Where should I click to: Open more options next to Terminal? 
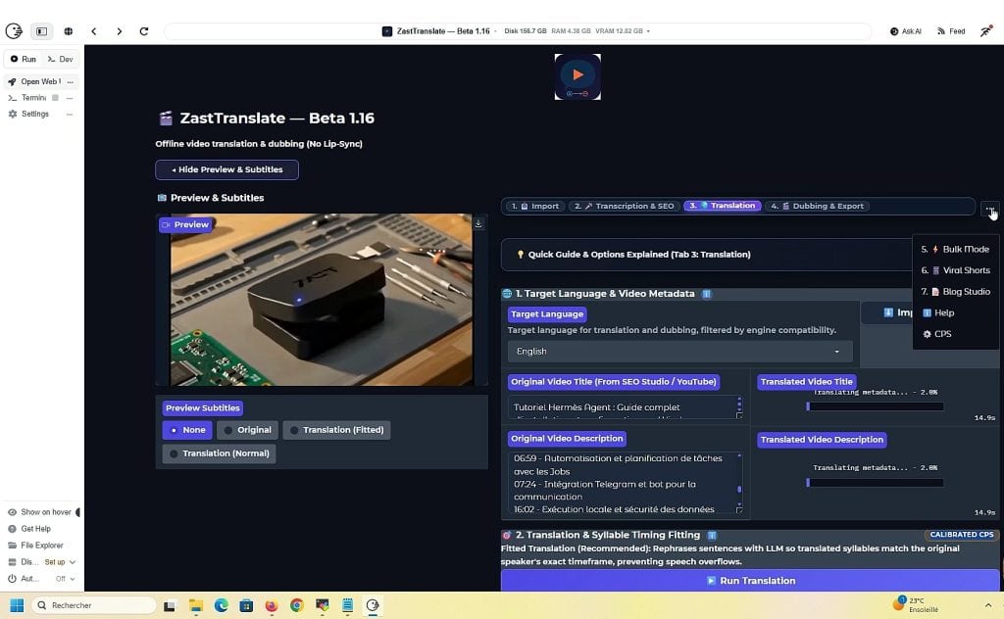(x=70, y=98)
